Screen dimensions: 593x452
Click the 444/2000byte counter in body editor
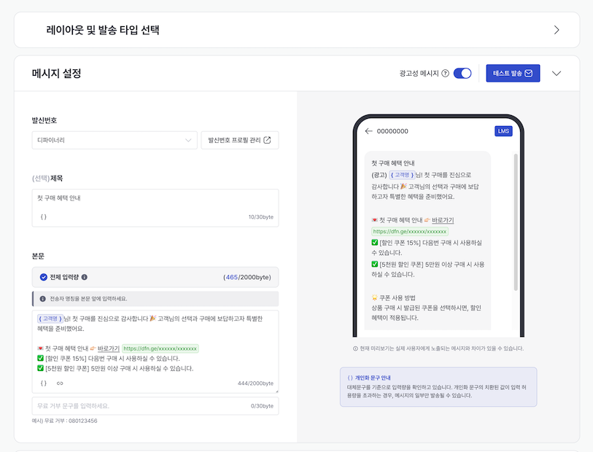(255, 383)
